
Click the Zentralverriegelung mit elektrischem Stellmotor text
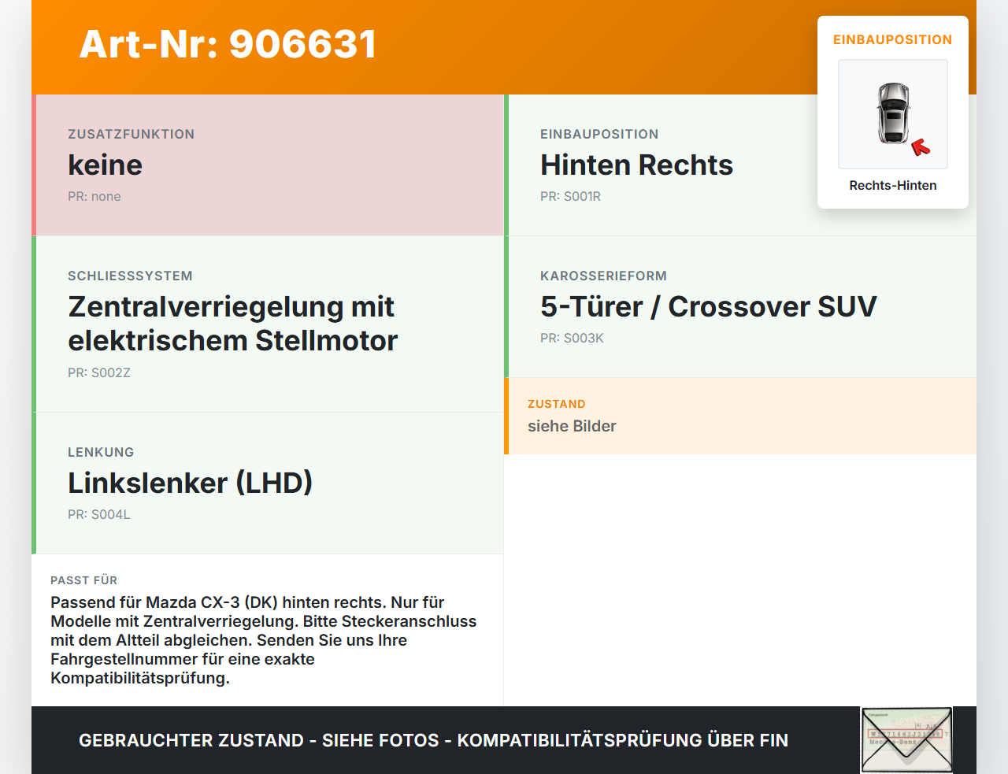pos(233,324)
